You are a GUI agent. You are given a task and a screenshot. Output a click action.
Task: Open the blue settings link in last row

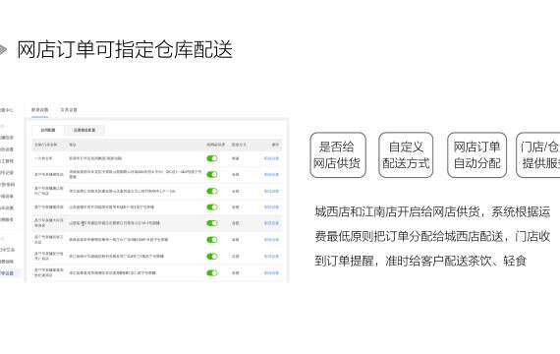point(271,272)
